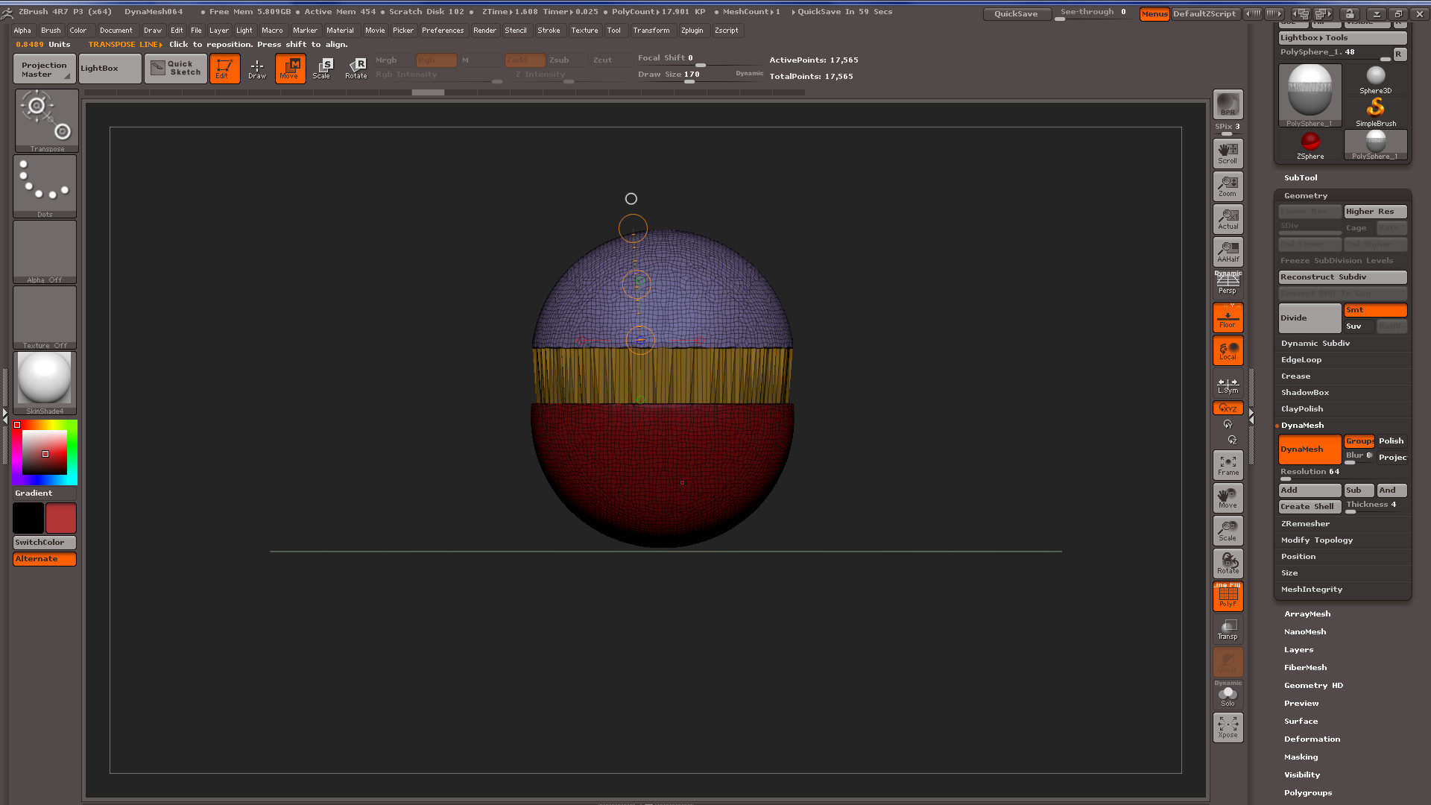Click the LightBox button
The width and height of the screenshot is (1431, 805).
(x=110, y=69)
